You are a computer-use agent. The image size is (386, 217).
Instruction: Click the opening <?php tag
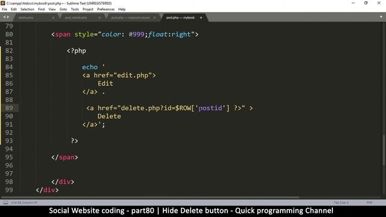point(77,51)
